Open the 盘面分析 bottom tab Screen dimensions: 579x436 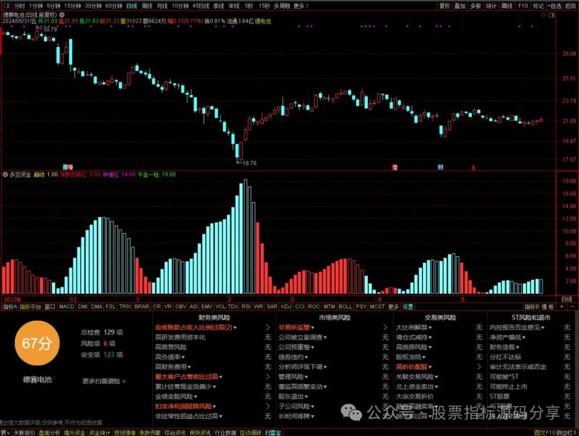[x=49, y=433]
